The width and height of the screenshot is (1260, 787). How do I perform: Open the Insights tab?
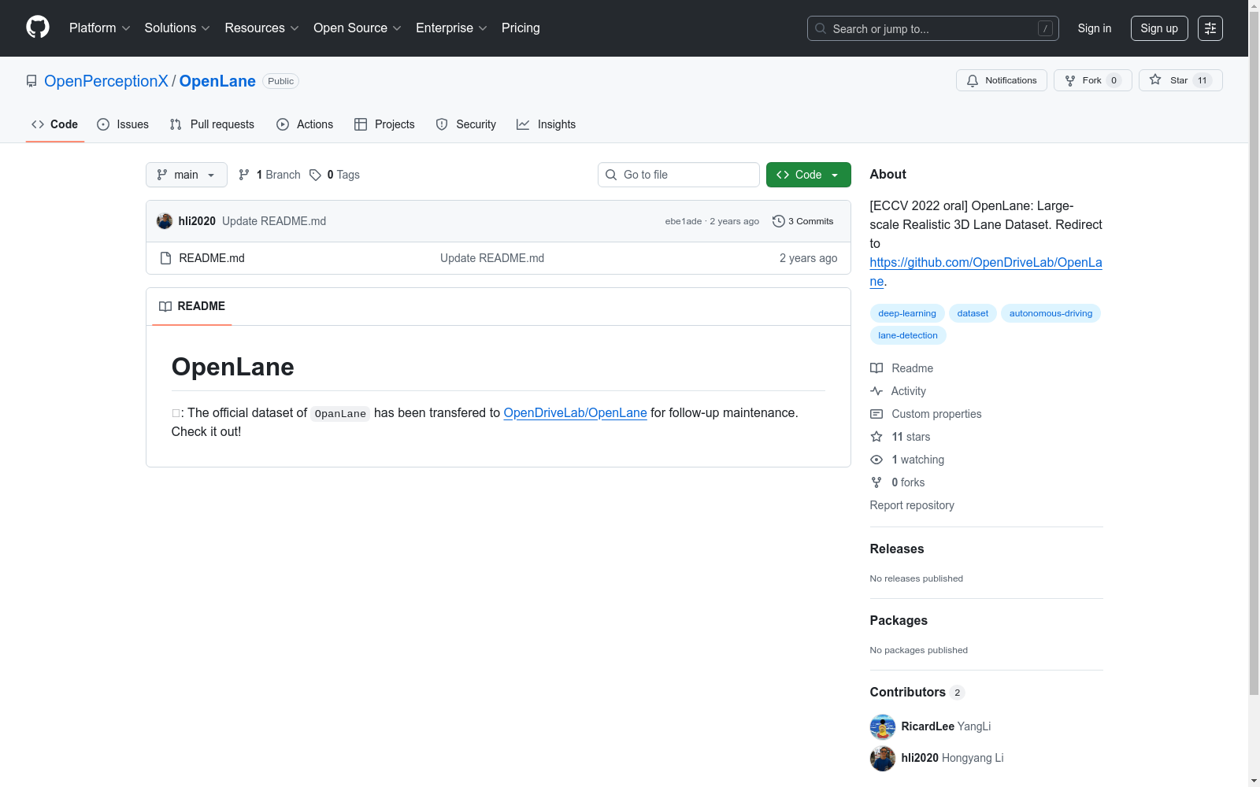tap(547, 124)
